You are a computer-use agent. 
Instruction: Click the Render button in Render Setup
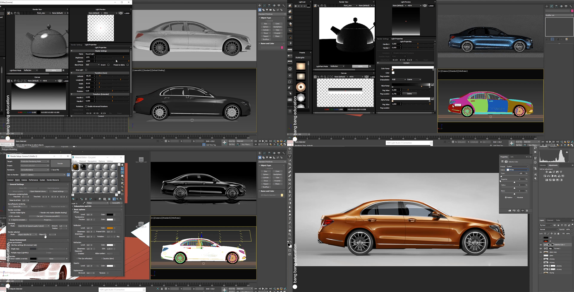point(60,163)
